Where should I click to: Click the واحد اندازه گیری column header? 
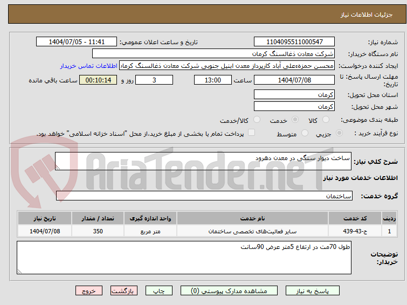[150, 218]
